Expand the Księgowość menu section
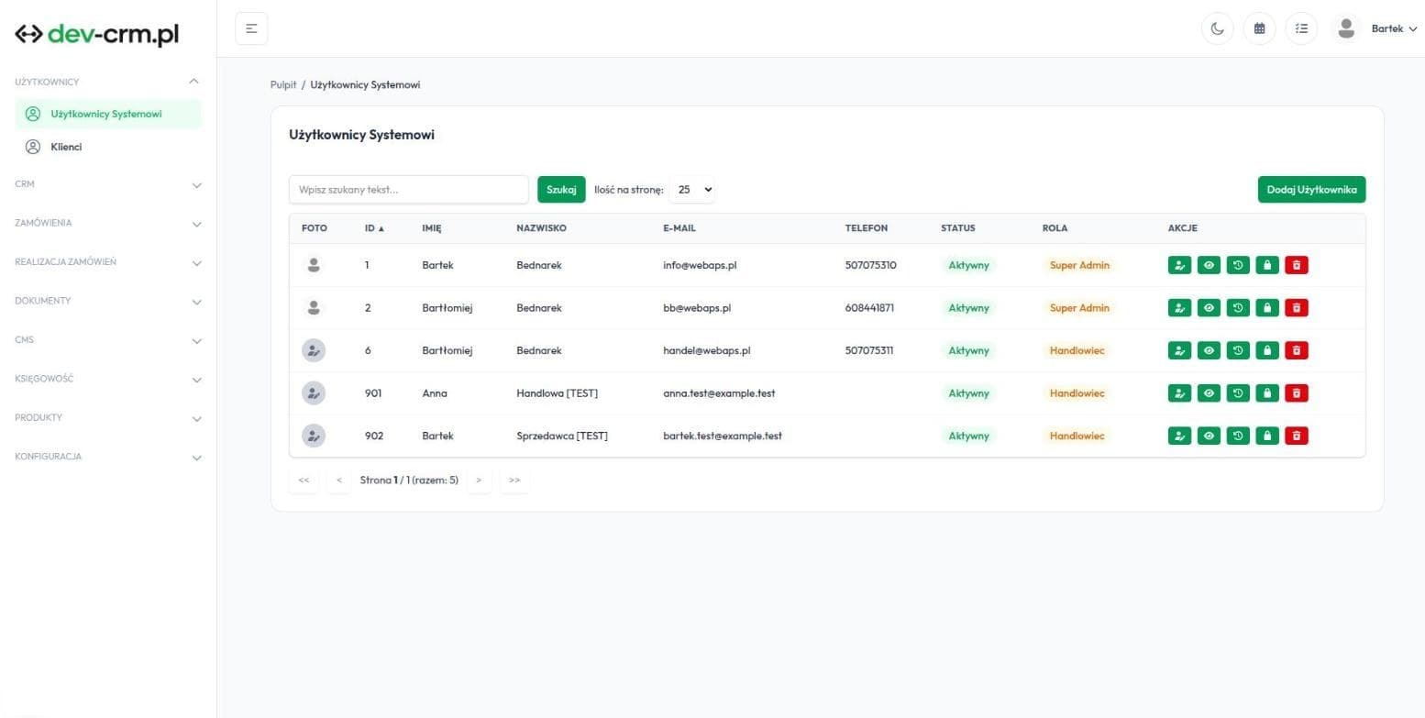 point(108,379)
